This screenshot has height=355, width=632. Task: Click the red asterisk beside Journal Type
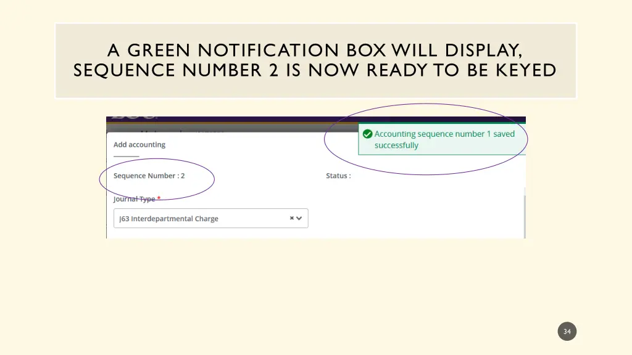pyautogui.click(x=159, y=198)
